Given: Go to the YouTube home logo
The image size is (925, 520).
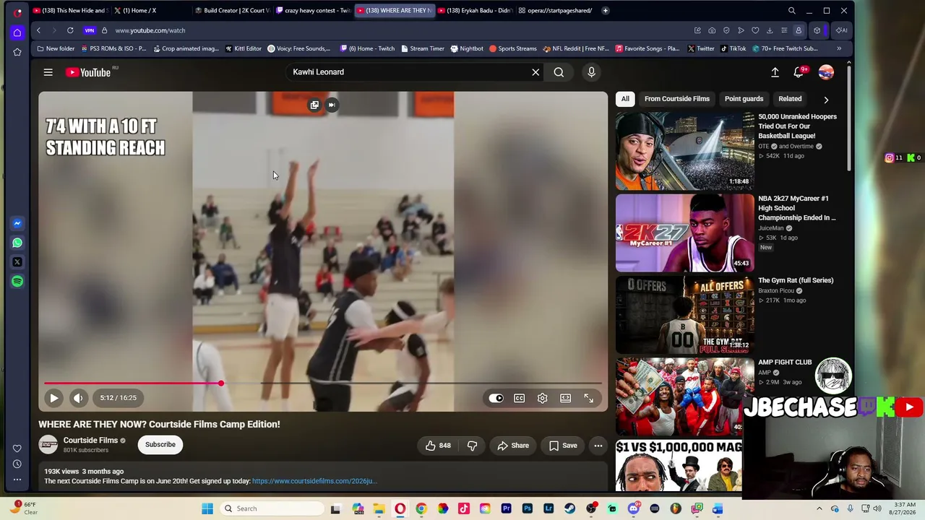Looking at the screenshot, I should (88, 72).
